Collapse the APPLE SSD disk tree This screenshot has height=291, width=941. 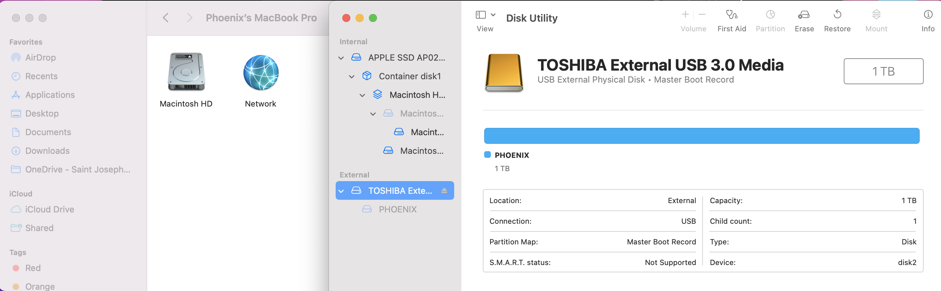pos(341,58)
